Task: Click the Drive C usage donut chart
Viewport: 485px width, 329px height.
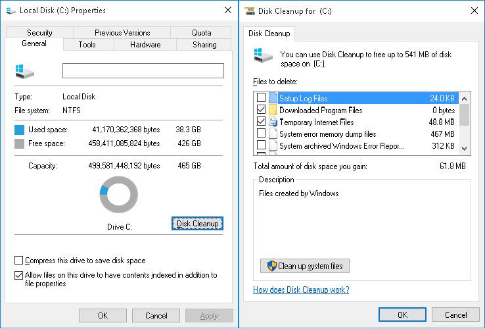Action: [x=119, y=195]
